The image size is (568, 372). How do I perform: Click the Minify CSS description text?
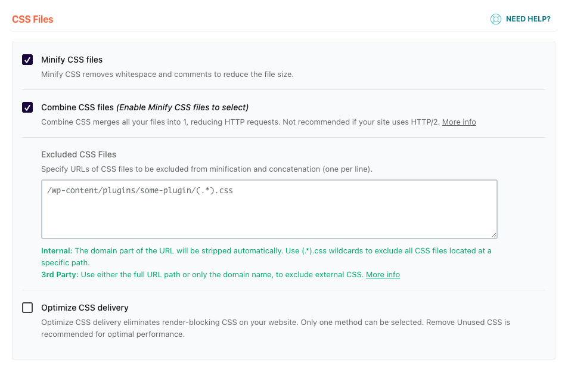coord(167,75)
